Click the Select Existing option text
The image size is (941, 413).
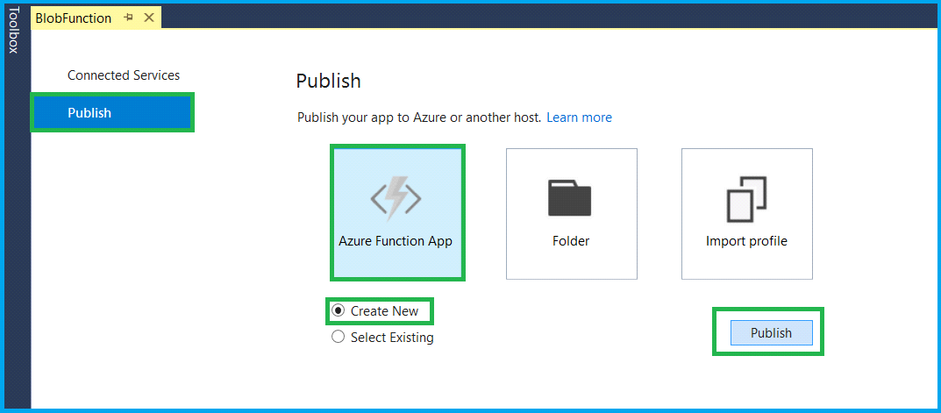pyautogui.click(x=392, y=338)
